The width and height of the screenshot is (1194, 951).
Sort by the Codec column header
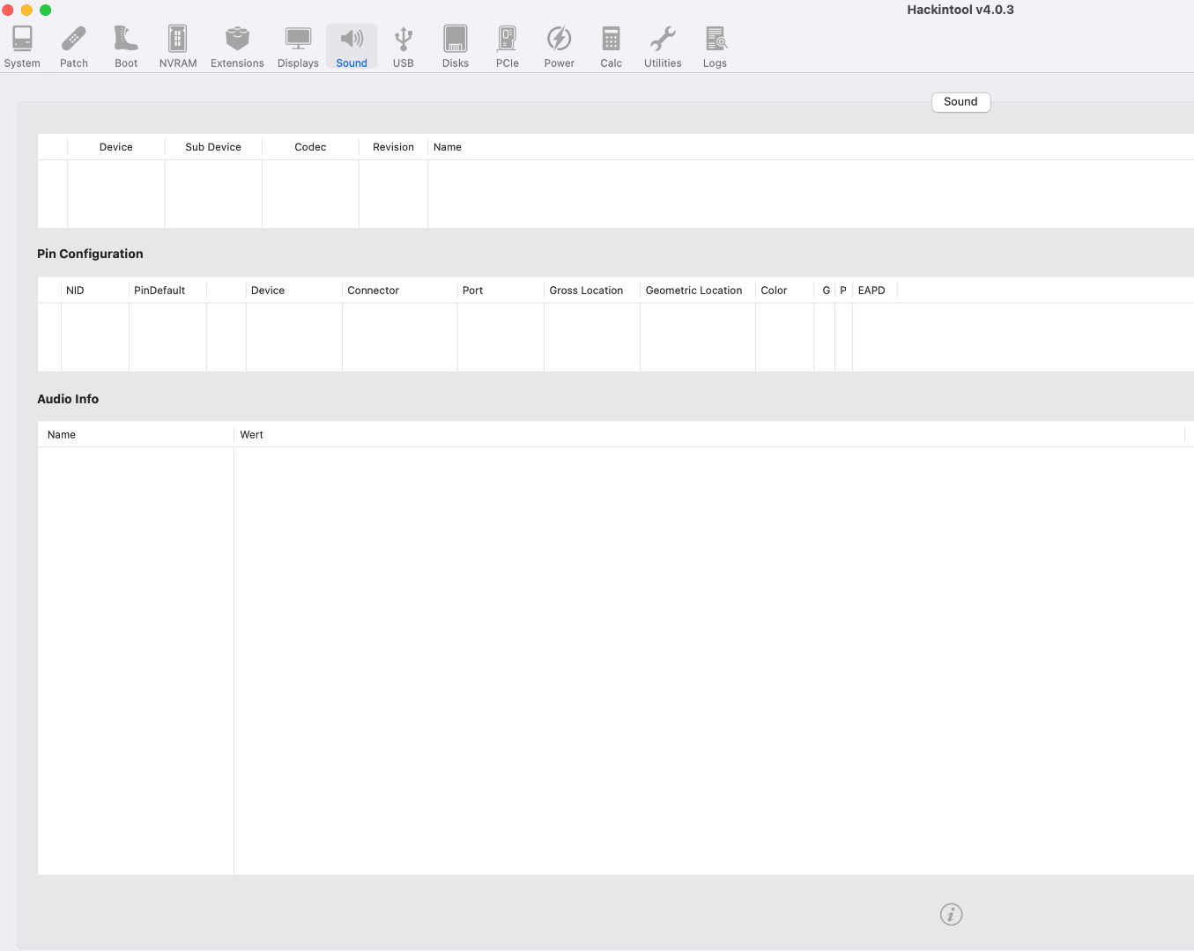(x=310, y=147)
